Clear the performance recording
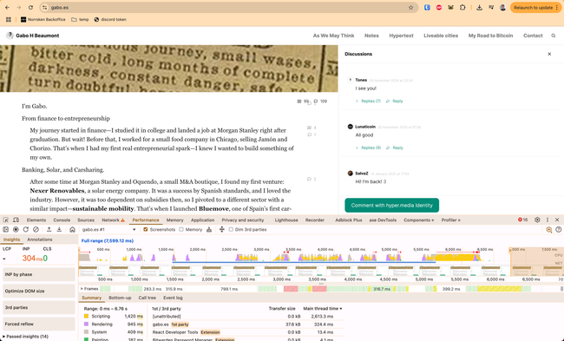The height and width of the screenshot is (341, 564). pyautogui.click(x=36, y=229)
